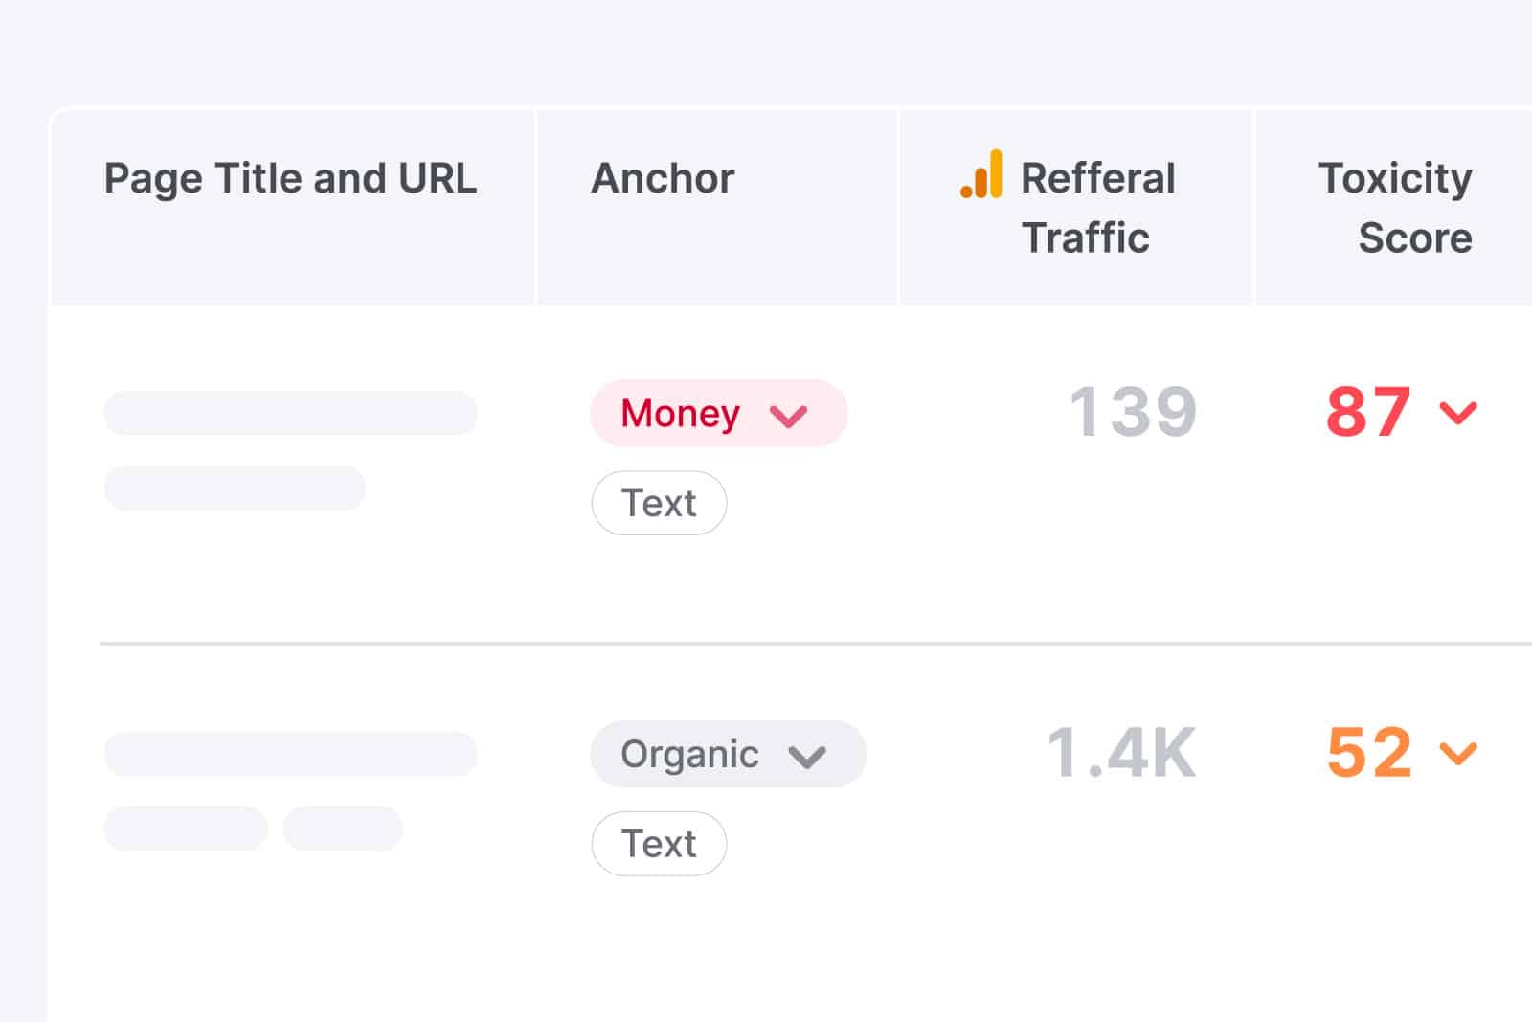The width and height of the screenshot is (1532, 1022).
Task: Click the Text tag under Money
Action: point(659,503)
